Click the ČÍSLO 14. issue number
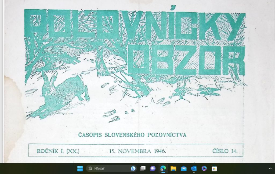The height and width of the screenshot is (174, 275). (x=225, y=151)
